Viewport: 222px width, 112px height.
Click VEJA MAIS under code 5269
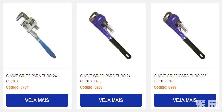click(x=185, y=100)
